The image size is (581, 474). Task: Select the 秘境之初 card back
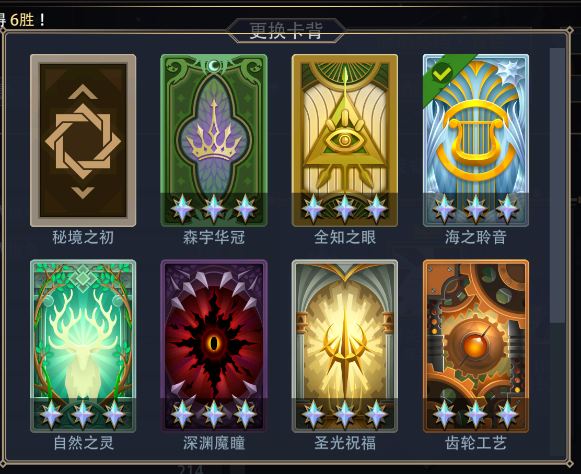point(83,140)
